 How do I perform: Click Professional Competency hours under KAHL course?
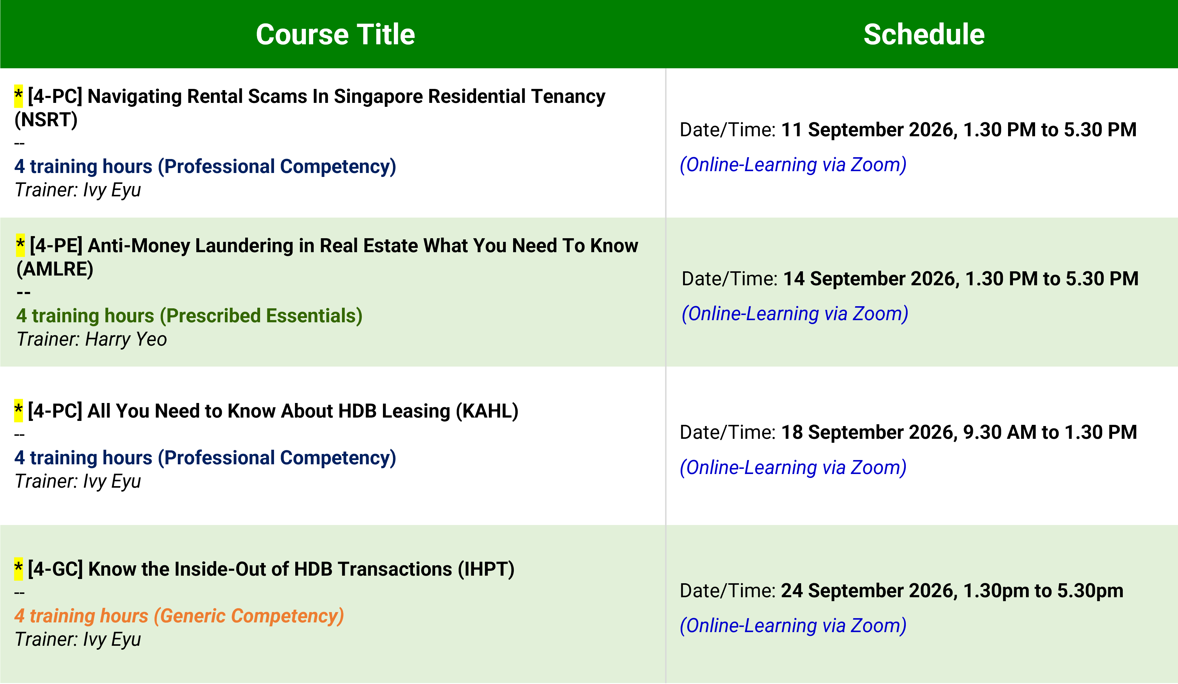click(205, 458)
